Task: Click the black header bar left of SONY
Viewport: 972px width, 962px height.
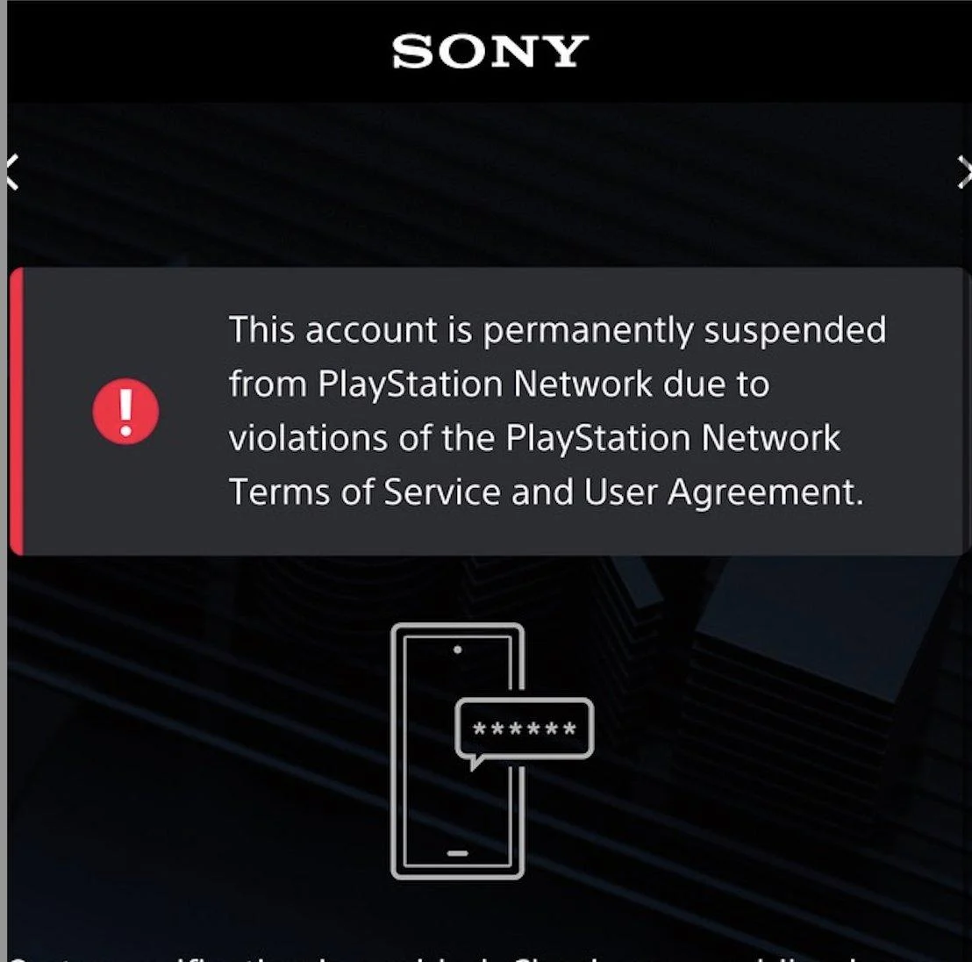Action: 198,52
